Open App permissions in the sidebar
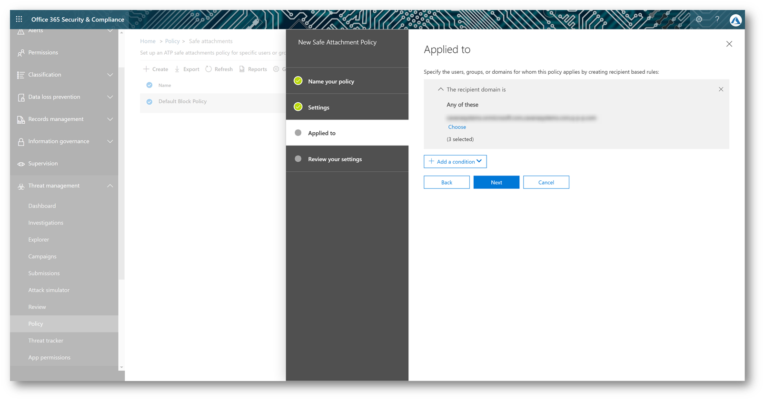 pyautogui.click(x=49, y=358)
